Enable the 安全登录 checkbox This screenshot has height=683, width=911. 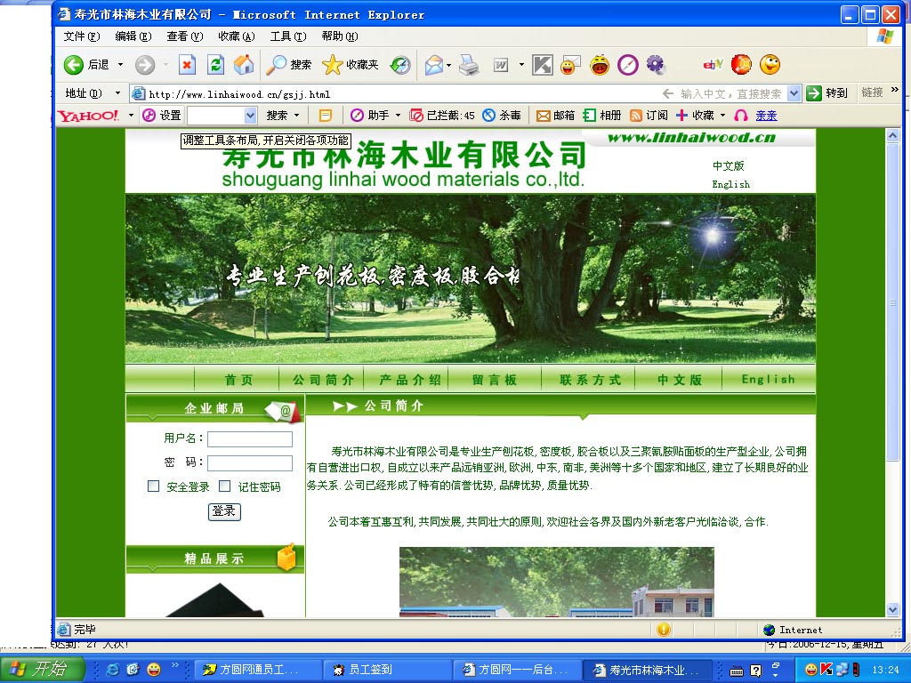coord(153,486)
